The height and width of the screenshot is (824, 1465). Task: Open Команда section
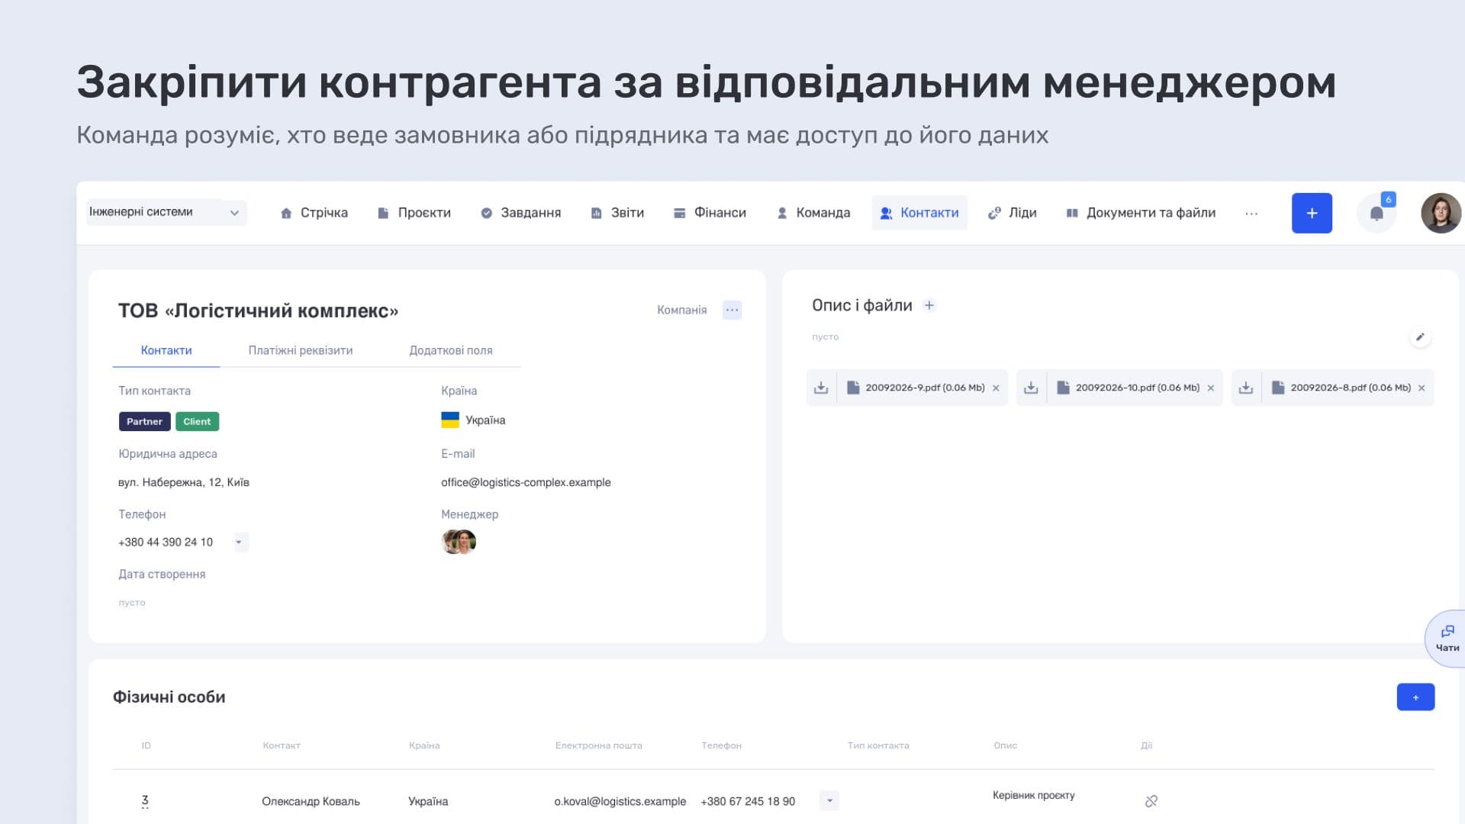813,213
